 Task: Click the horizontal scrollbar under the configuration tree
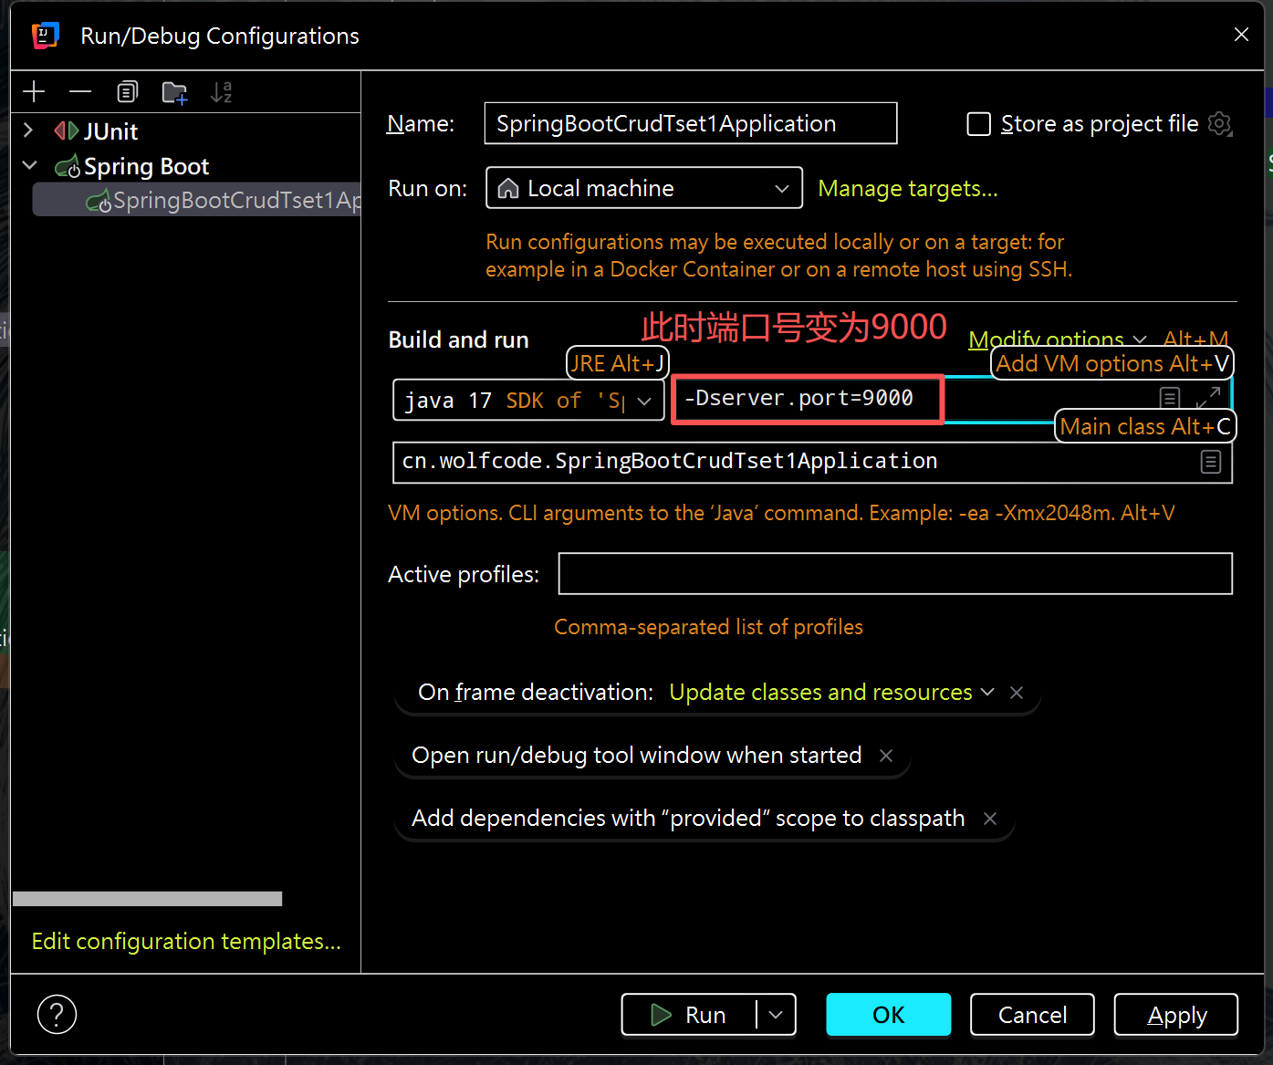[146, 899]
